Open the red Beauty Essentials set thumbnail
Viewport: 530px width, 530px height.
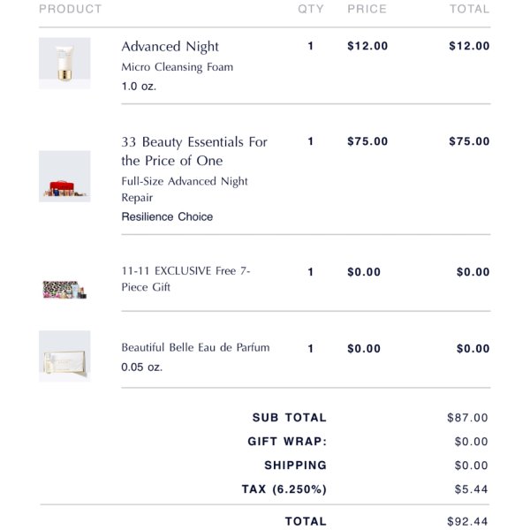[x=64, y=177]
